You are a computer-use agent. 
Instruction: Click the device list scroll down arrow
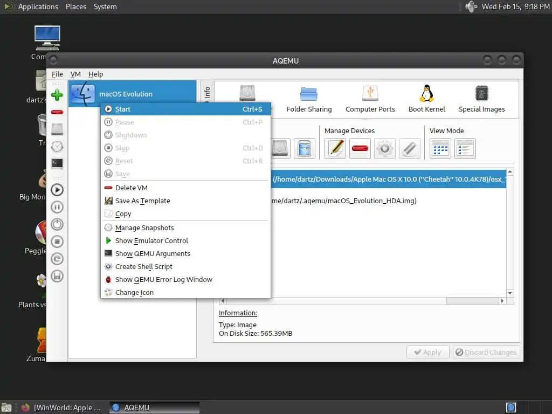pos(510,293)
